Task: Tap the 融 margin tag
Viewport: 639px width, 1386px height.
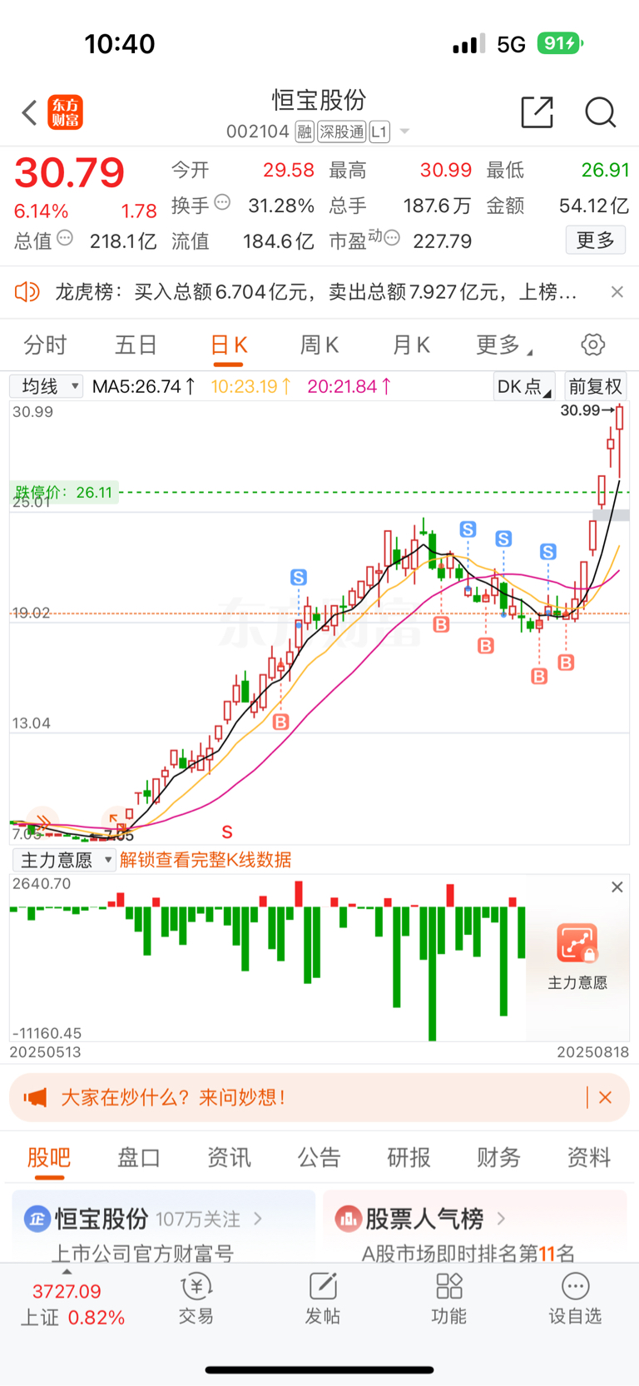Action: pyautogui.click(x=304, y=132)
